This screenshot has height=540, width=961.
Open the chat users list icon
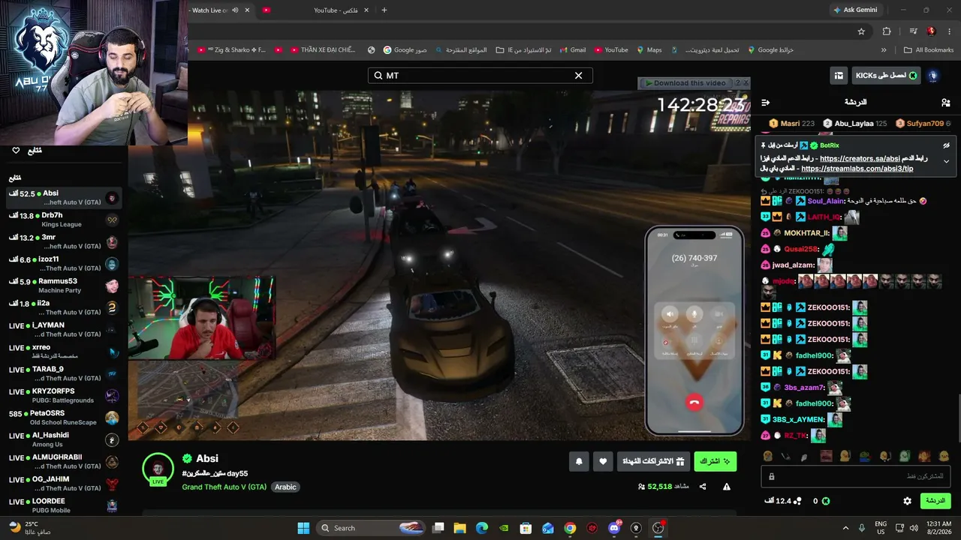(x=945, y=102)
